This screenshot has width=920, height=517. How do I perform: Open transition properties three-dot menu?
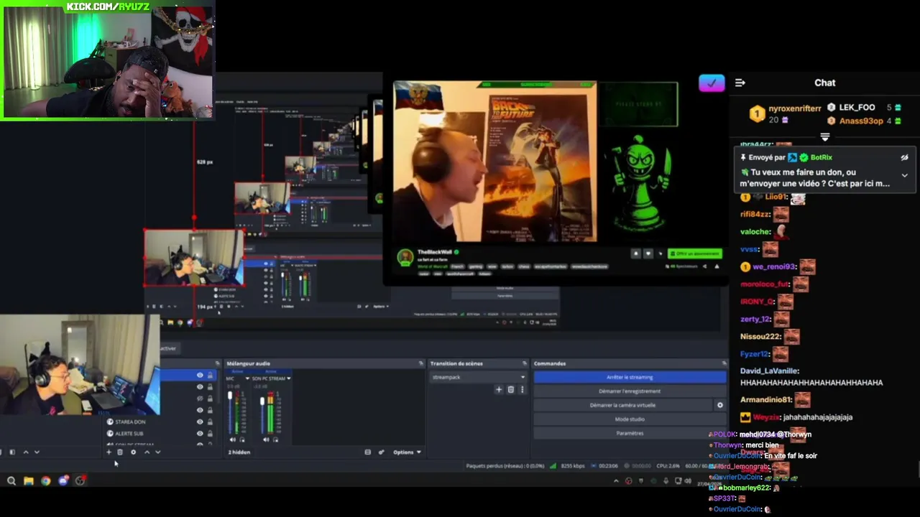tap(522, 390)
